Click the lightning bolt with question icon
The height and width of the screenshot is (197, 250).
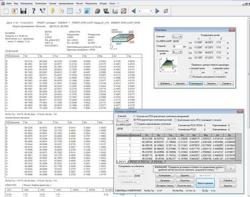pyautogui.click(x=62, y=11)
